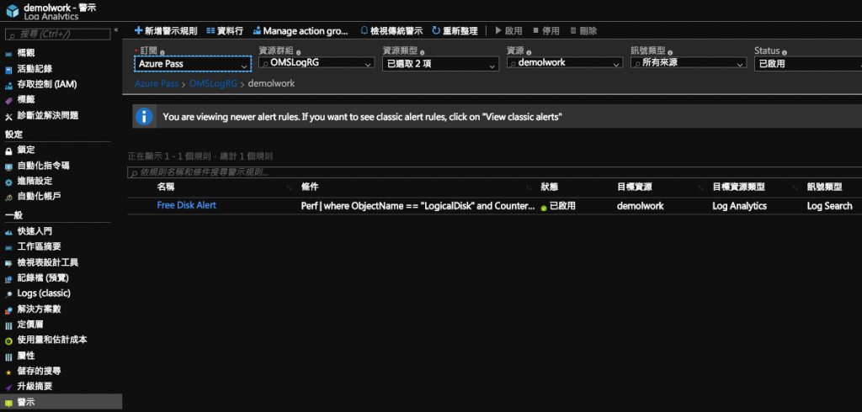Click the 重新整理 refresh icon

tap(437, 31)
